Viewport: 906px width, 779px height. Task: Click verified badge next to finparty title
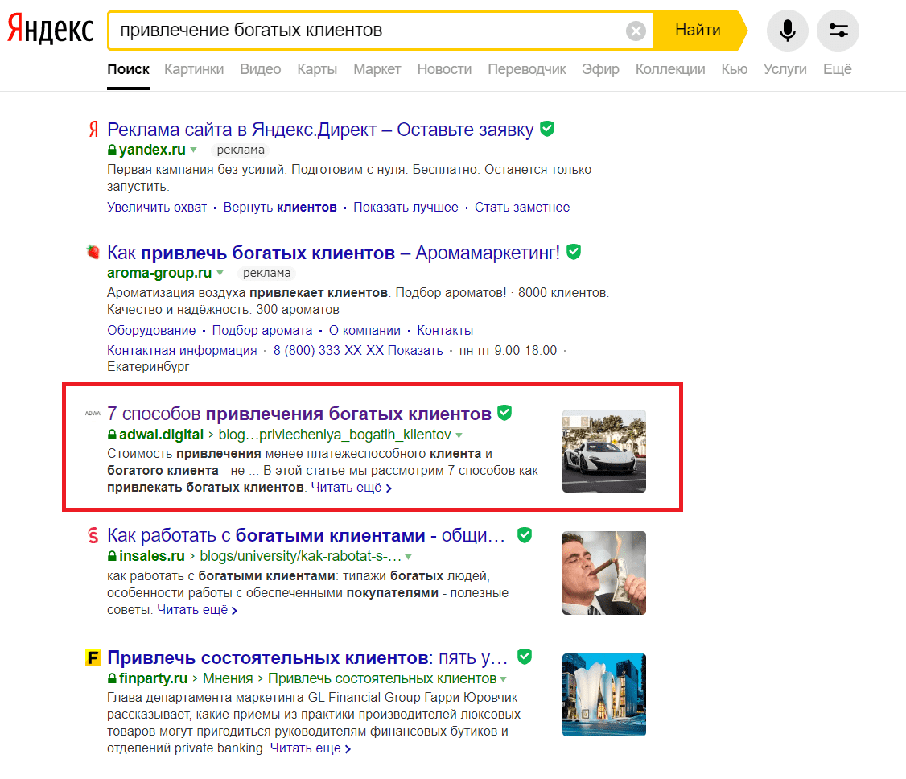click(525, 657)
